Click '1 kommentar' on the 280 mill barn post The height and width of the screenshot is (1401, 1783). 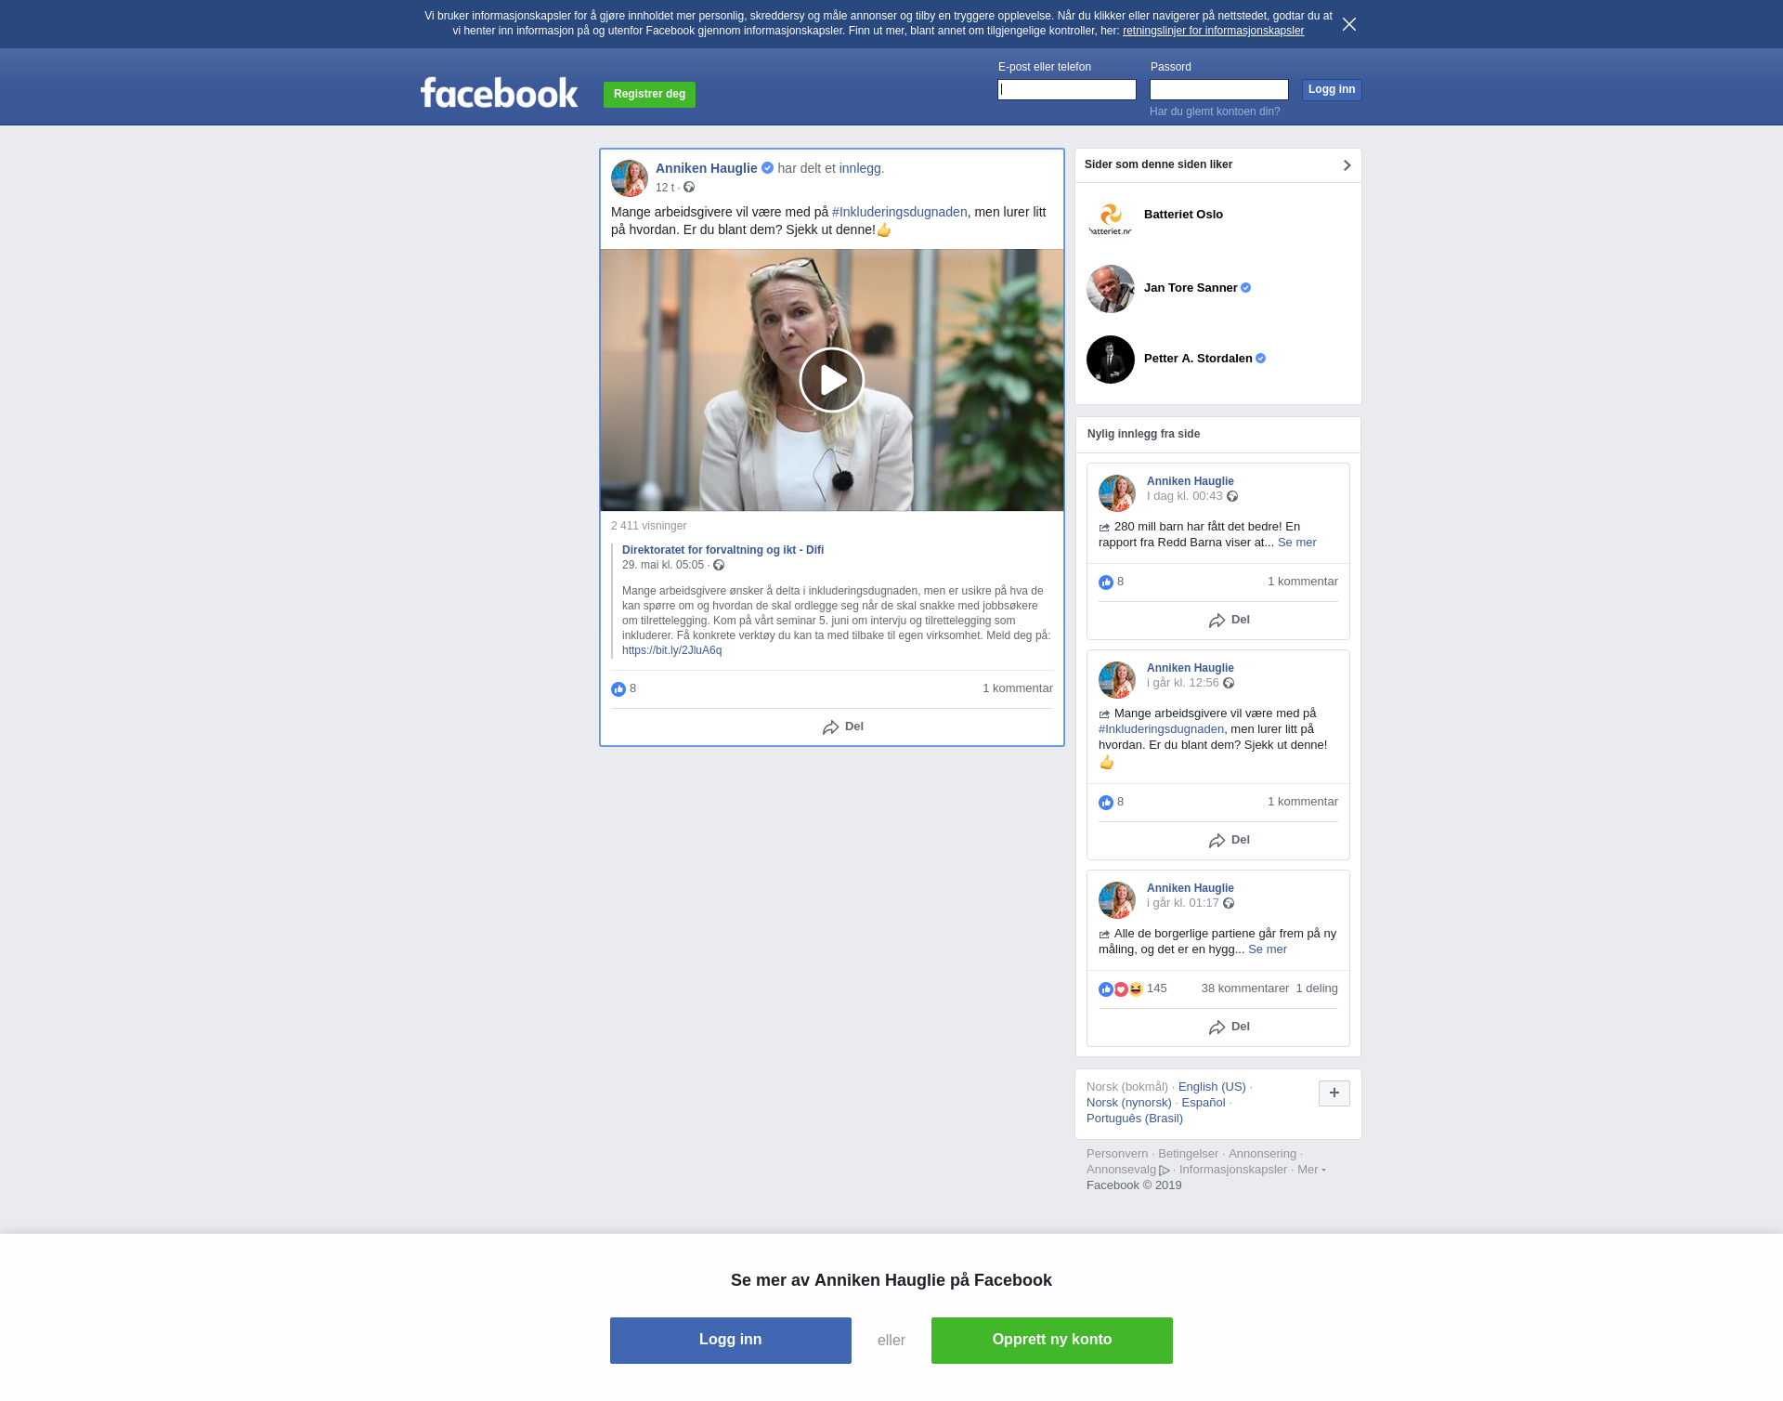1303,582
